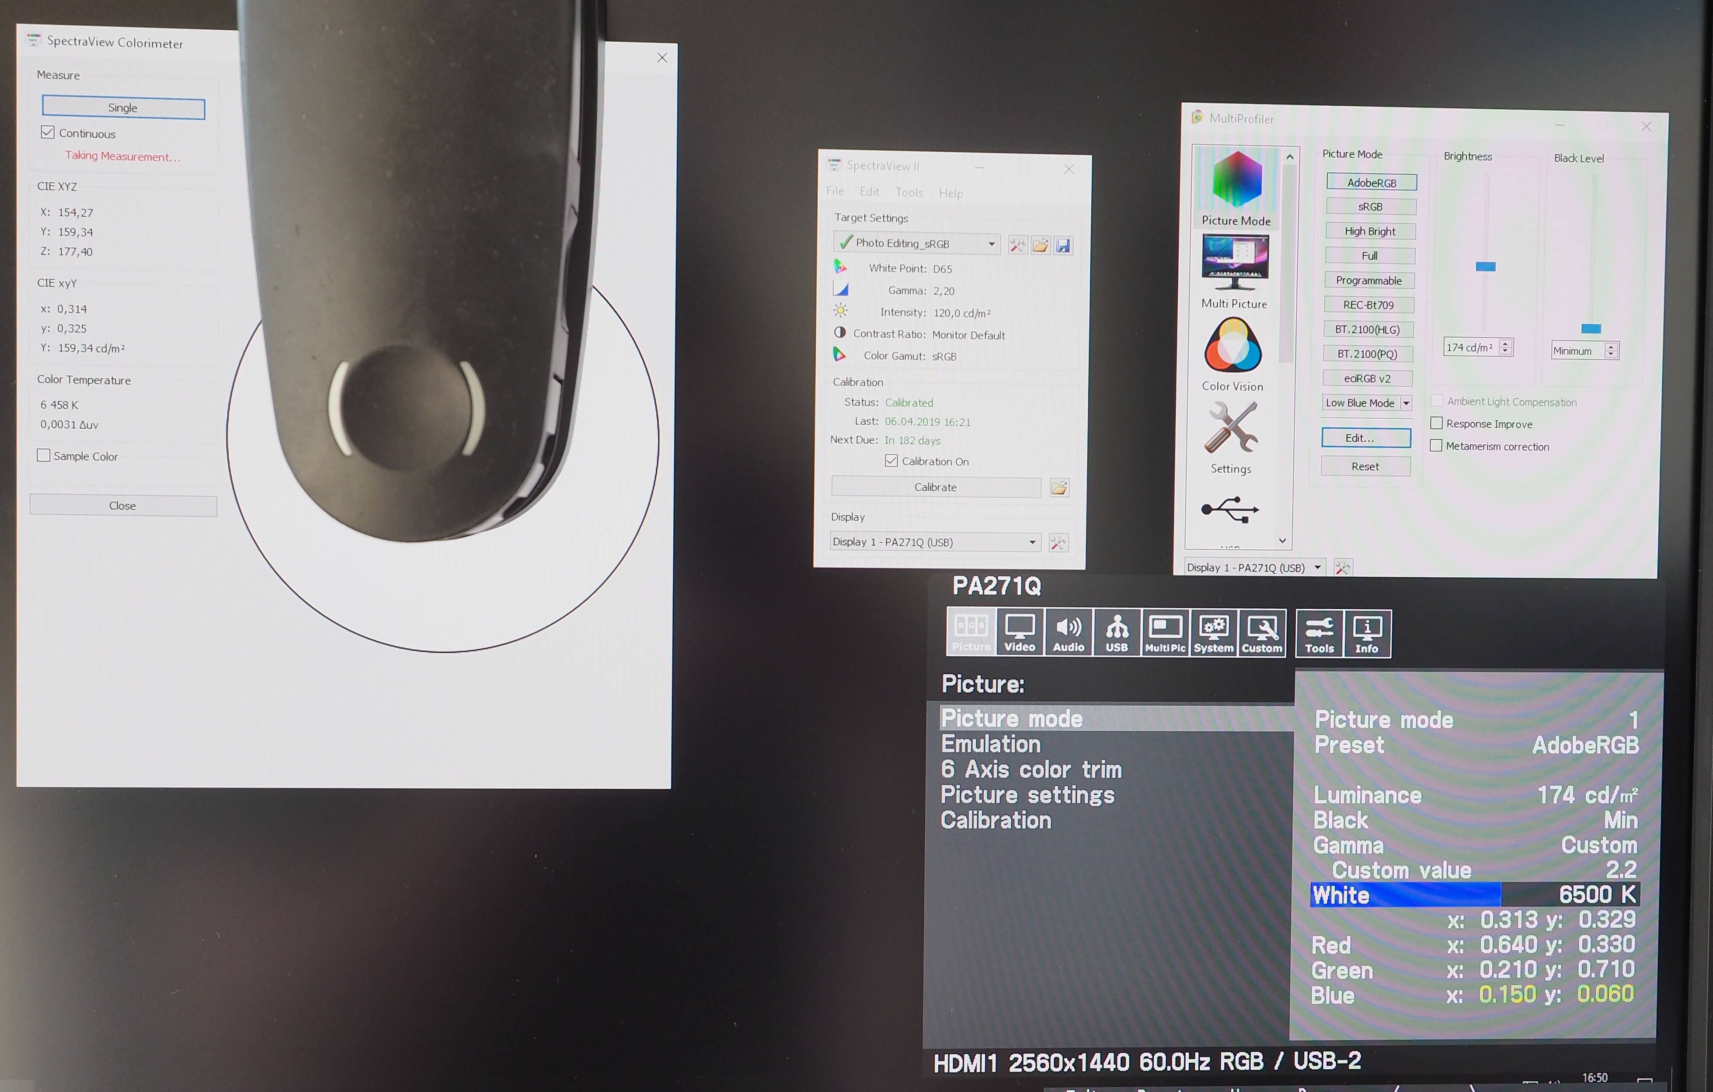Expand Display 1 - PA271Q dropdown in SpectraView II

pos(1032,542)
